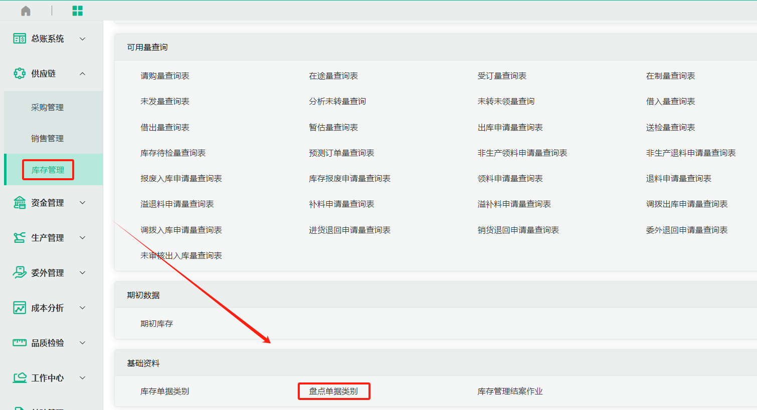Open 非生产领料申请量查询表 link
The image size is (757, 410).
(x=522, y=153)
